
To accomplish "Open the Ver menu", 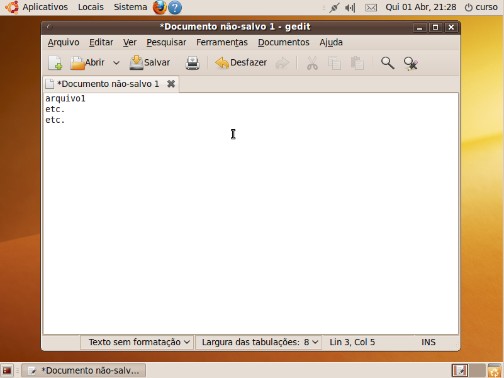I will pyautogui.click(x=130, y=42).
